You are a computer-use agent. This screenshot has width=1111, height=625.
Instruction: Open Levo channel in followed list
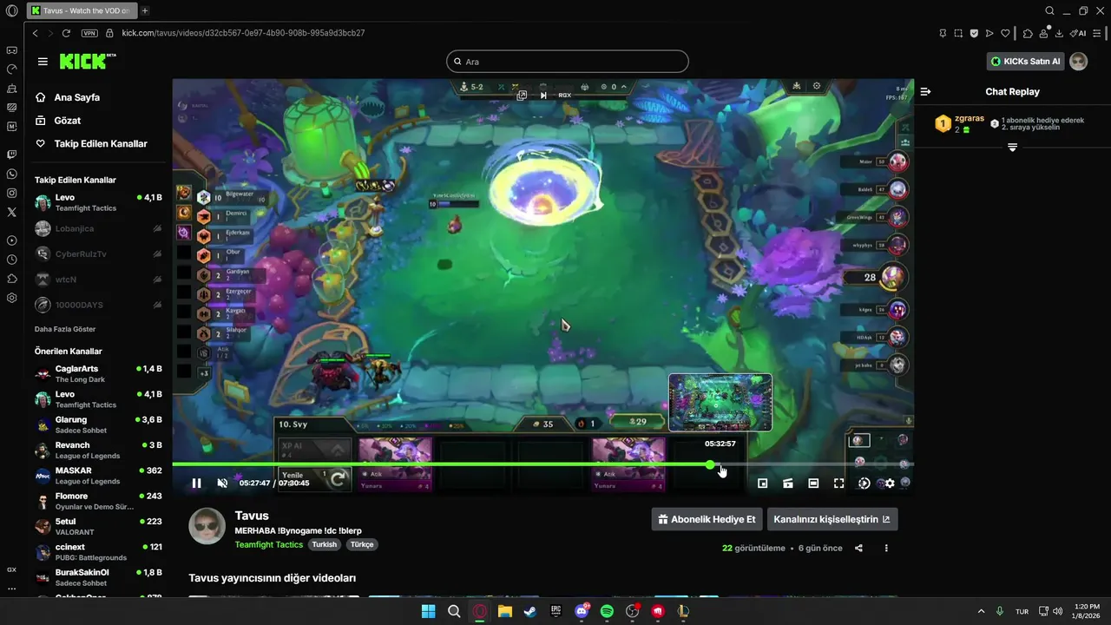pyautogui.click(x=98, y=203)
